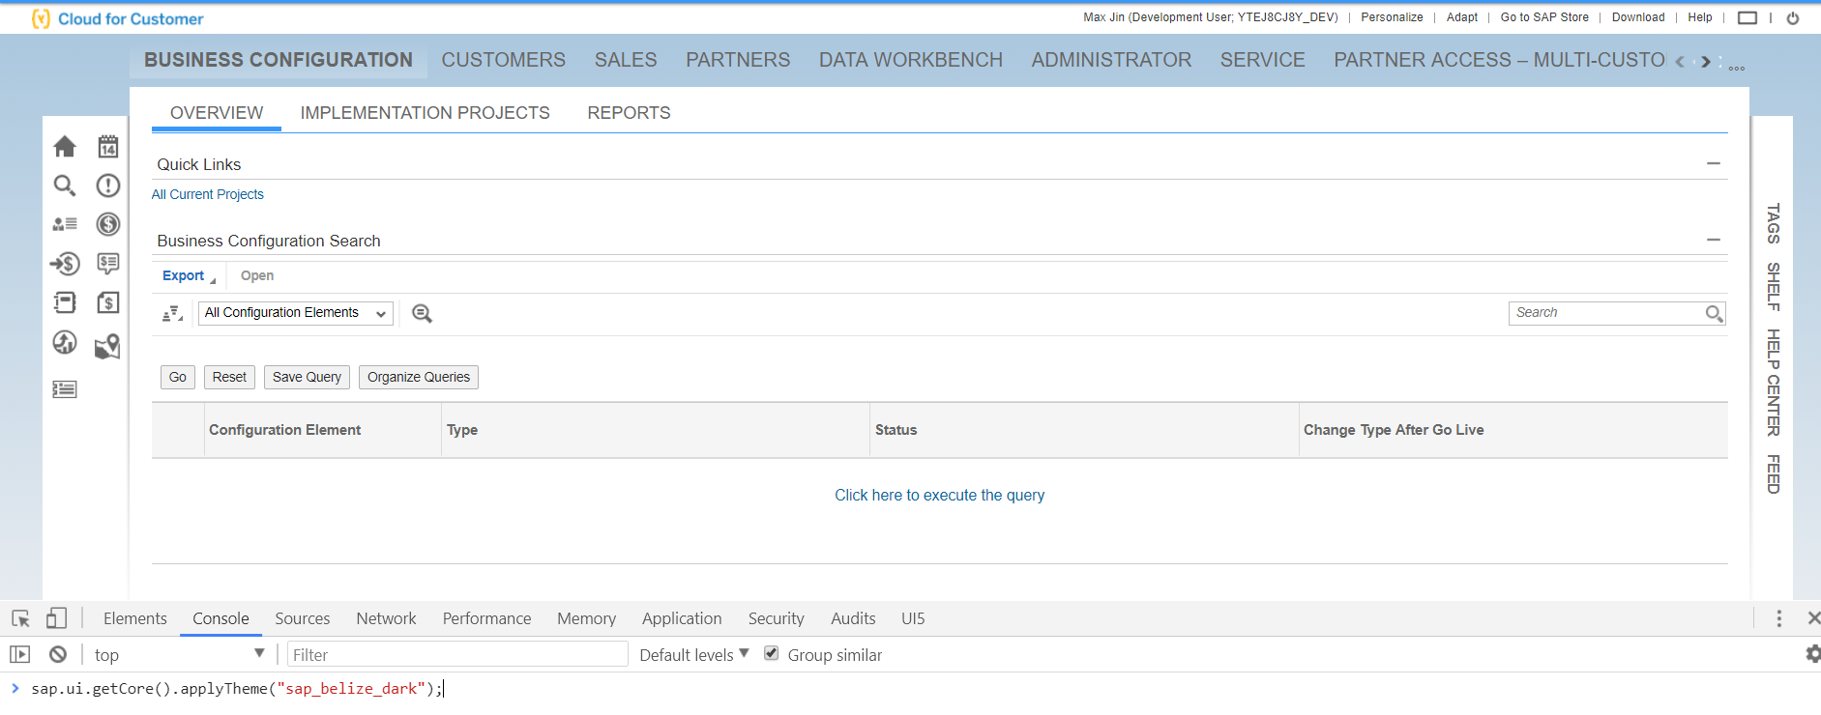This screenshot has width=1821, height=715.
Task: Toggle the Group similar checkbox
Action: pyautogui.click(x=771, y=653)
